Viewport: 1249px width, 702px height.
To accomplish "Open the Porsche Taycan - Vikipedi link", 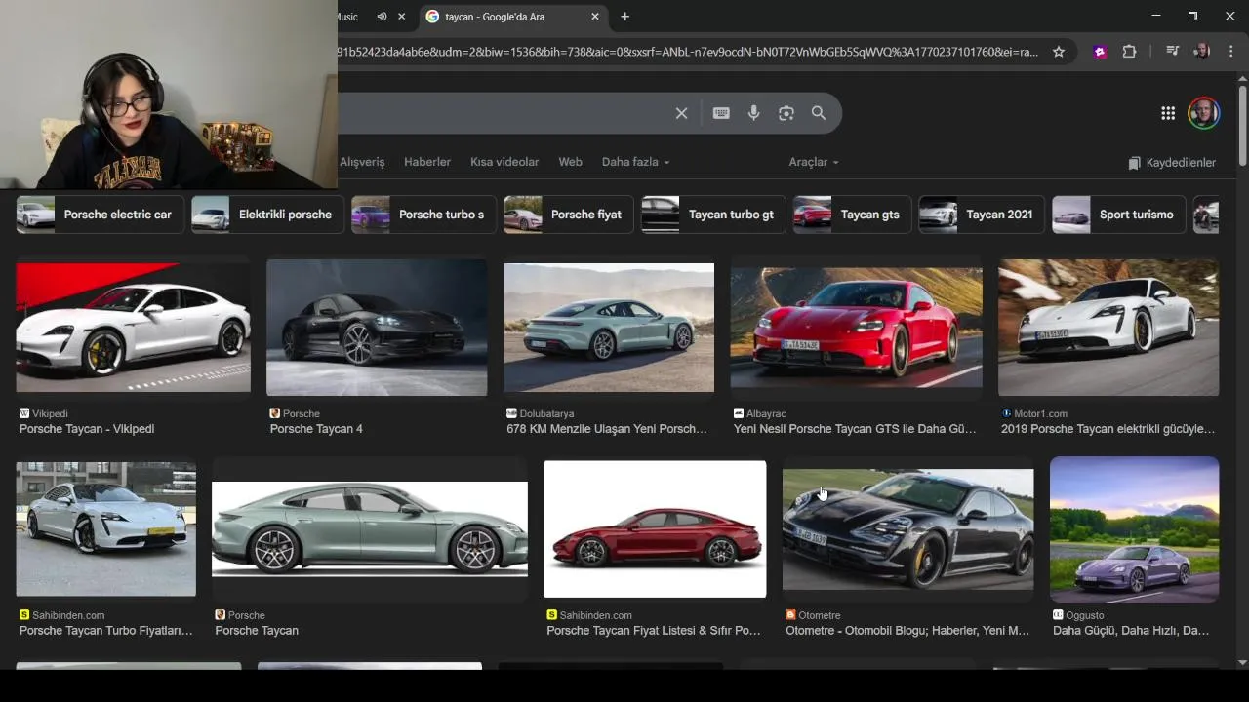I will click(87, 429).
